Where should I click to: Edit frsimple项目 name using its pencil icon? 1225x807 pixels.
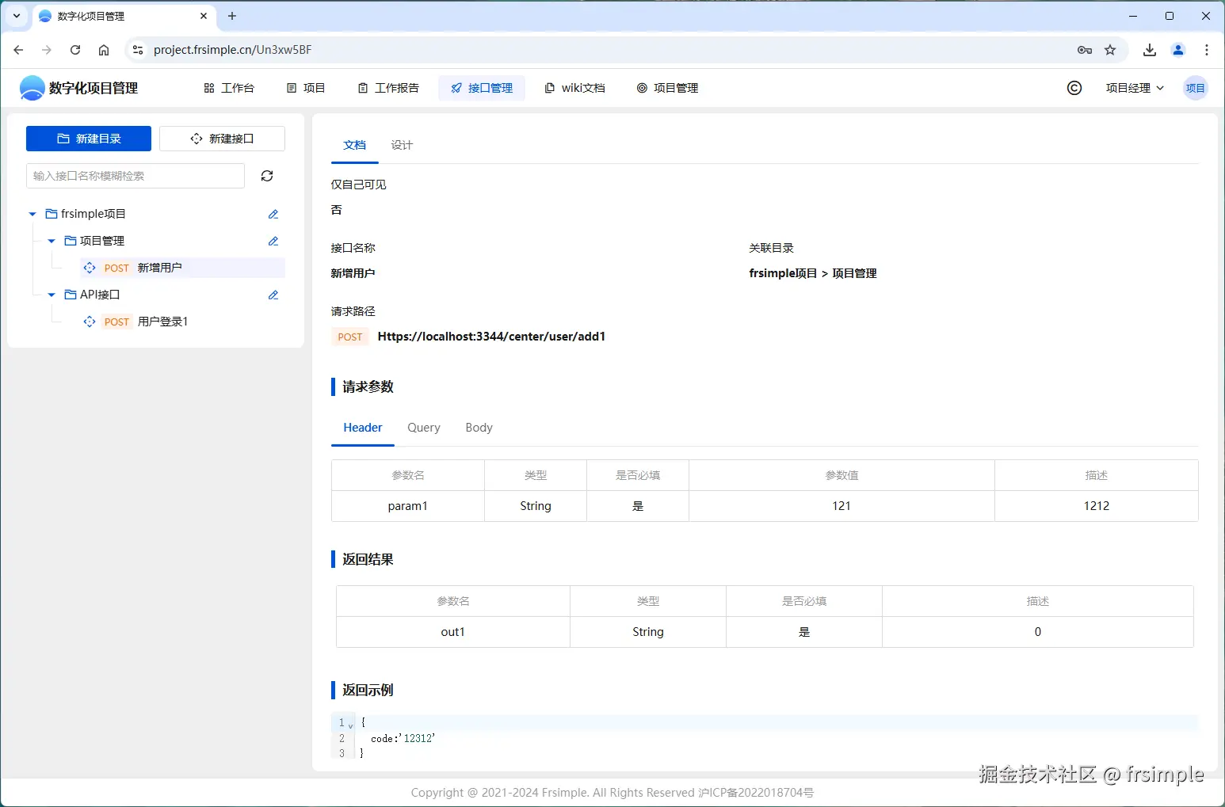tap(273, 214)
